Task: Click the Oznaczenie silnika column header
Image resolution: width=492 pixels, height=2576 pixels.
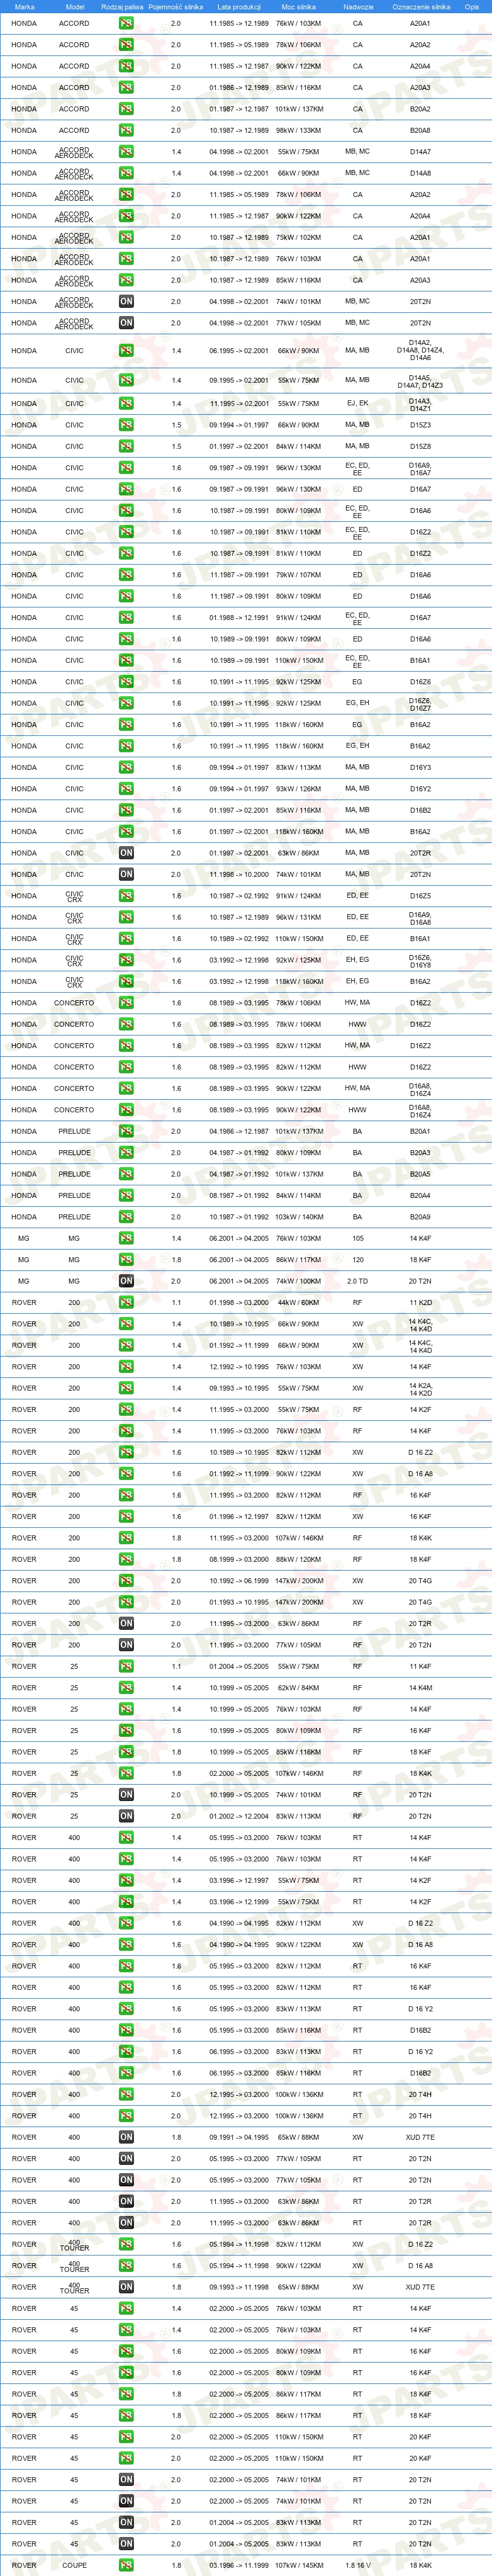Action: [420, 6]
